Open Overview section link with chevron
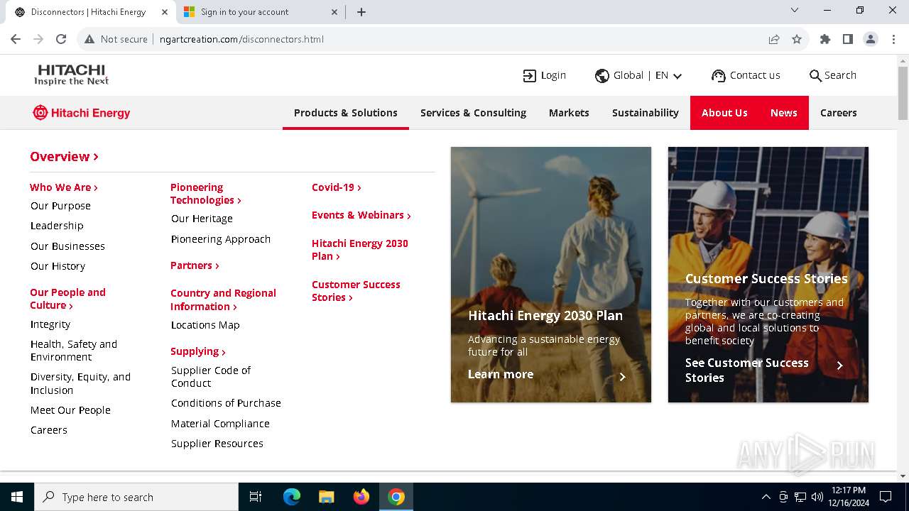This screenshot has width=909, height=511. [64, 157]
